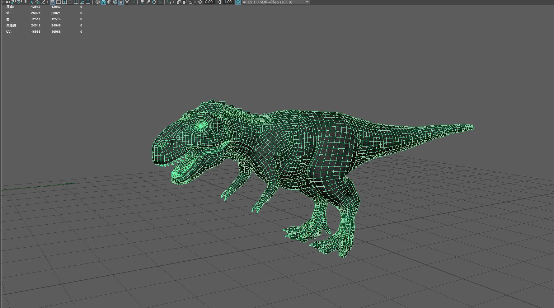This screenshot has height=308, width=554.
Task: Click the Image Plane icon
Action: click(x=31, y=2)
